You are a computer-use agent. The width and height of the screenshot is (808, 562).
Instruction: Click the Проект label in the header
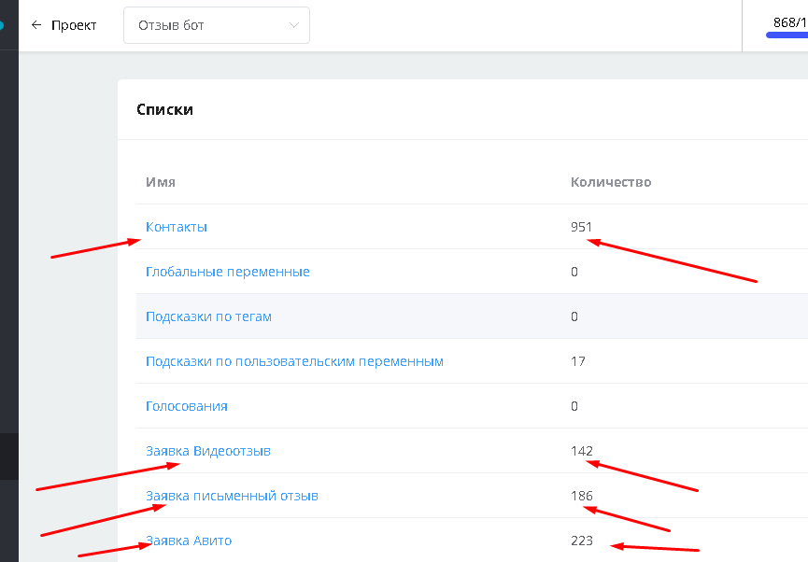(74, 25)
